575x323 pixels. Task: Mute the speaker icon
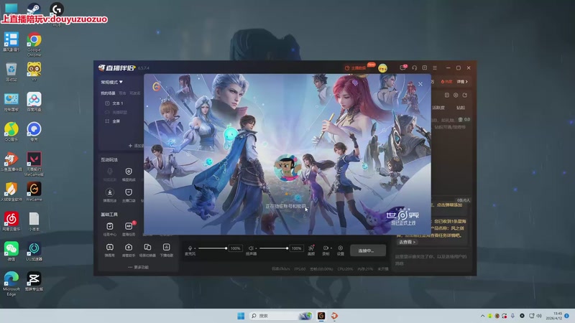(x=251, y=248)
